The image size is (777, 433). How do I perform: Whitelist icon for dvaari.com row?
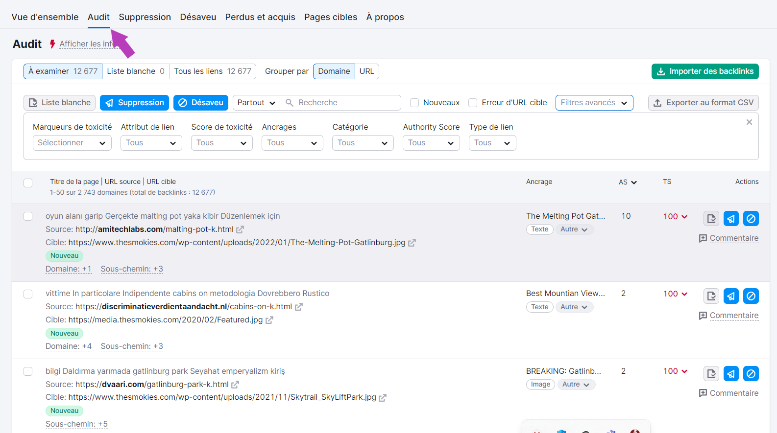[x=711, y=374]
